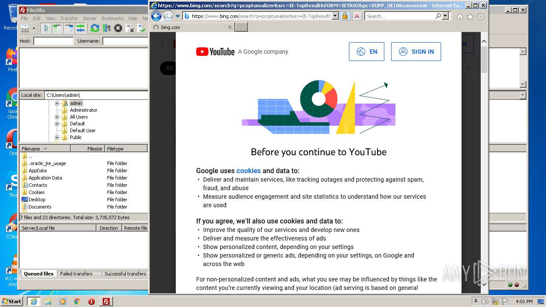This screenshot has height=307, width=546.
Task: Expand the All Users folder node
Action: click(57, 117)
